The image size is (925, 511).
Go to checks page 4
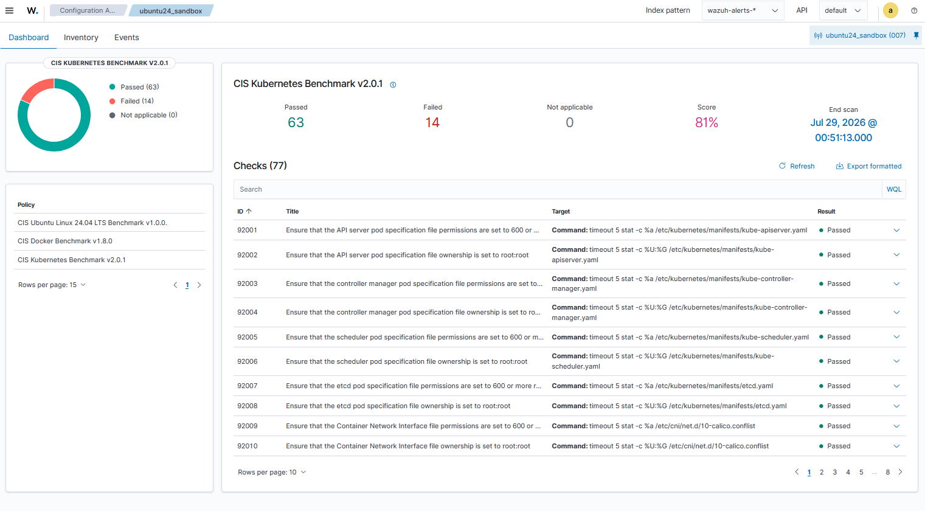848,472
